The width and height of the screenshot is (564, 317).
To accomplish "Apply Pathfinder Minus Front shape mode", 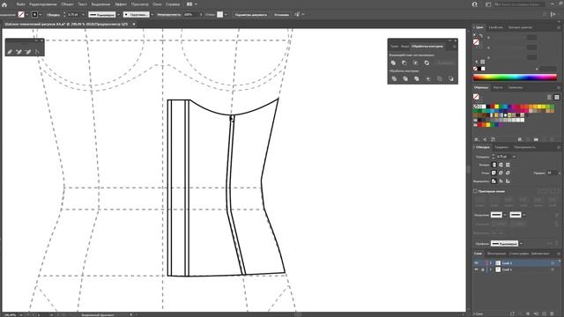I will [x=404, y=63].
